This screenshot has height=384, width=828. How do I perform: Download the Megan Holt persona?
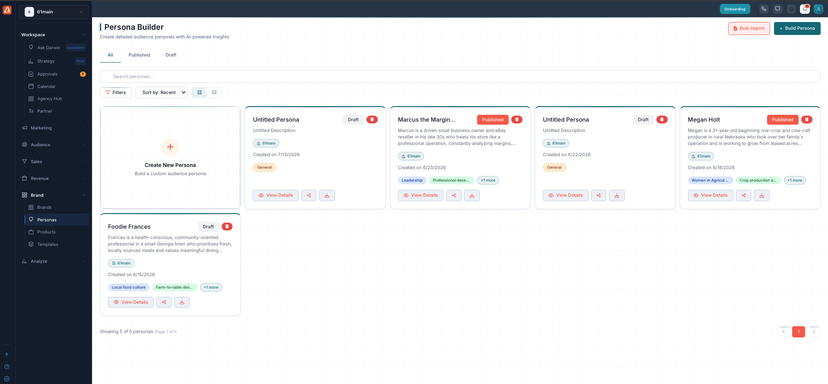(x=761, y=195)
